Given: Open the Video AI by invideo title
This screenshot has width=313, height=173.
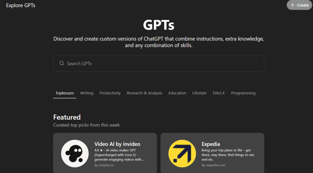Looking at the screenshot, I should pyautogui.click(x=117, y=144).
